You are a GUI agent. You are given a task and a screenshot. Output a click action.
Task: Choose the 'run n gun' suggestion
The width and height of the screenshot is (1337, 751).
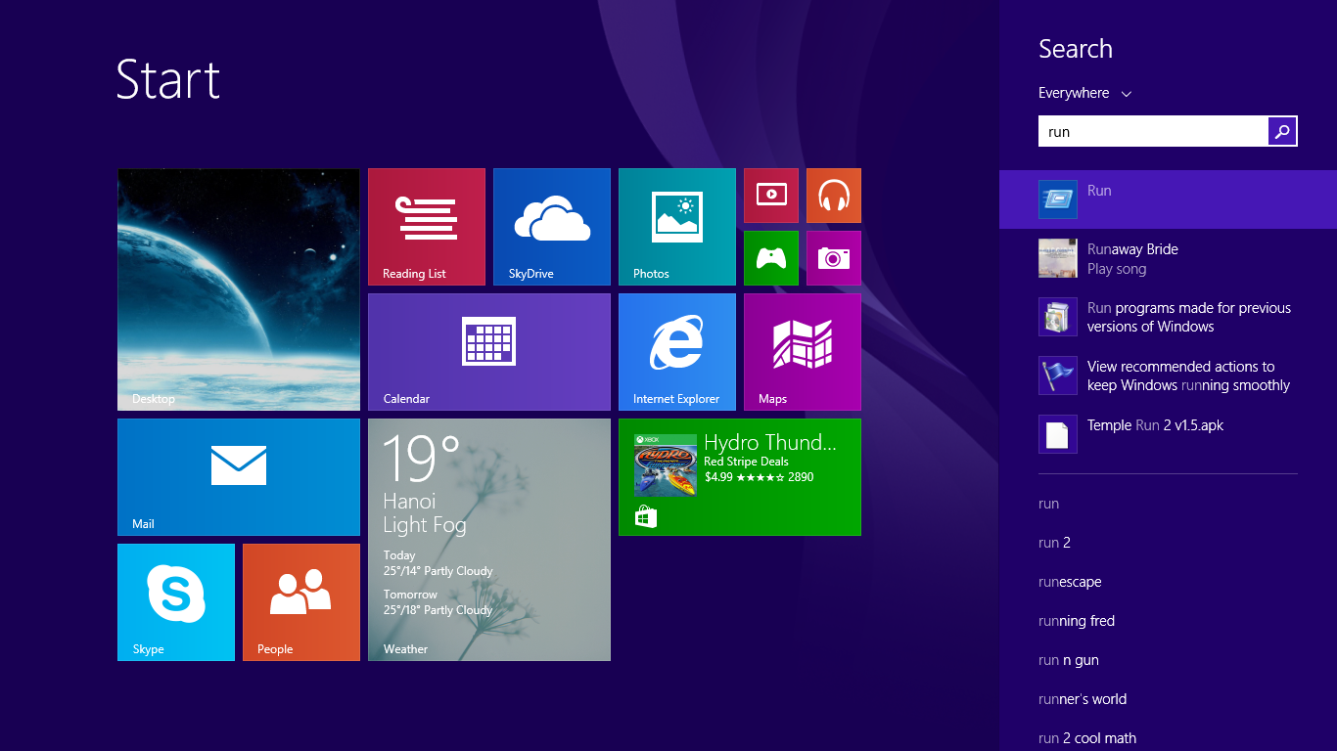click(x=1069, y=660)
